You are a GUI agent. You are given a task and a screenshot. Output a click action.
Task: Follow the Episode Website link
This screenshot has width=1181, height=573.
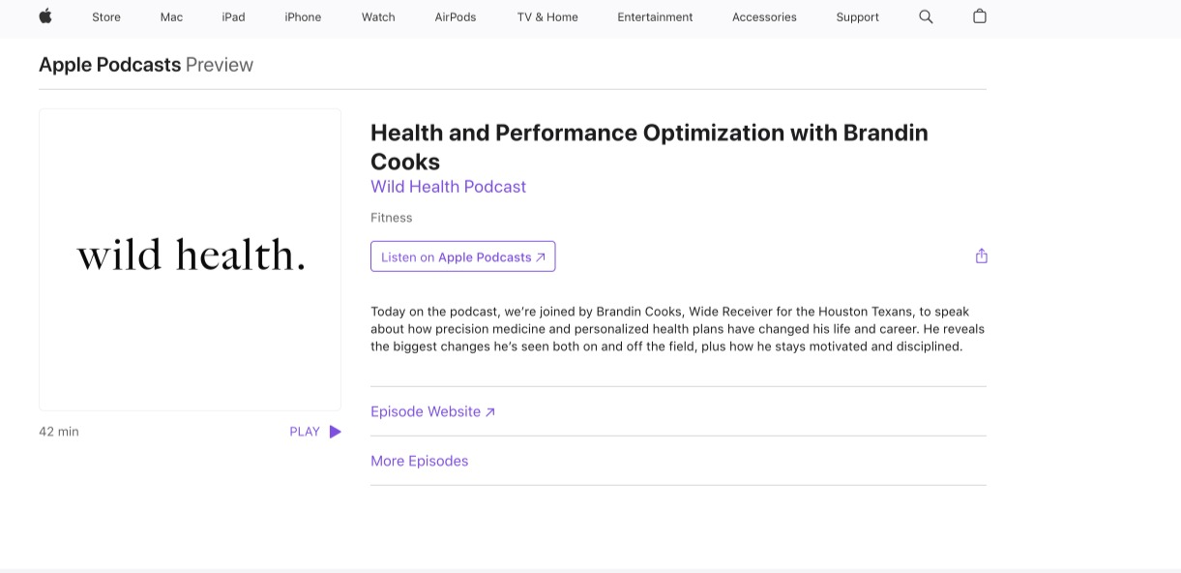tap(432, 411)
